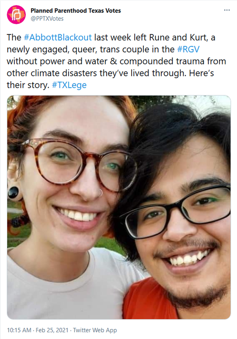Enlarge the attached couple selfie photo
237x339 pixels.
pos(119,207)
